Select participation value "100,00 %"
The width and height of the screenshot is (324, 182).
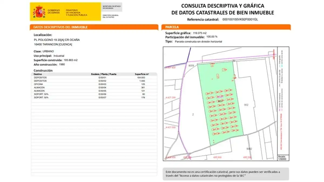(212, 37)
